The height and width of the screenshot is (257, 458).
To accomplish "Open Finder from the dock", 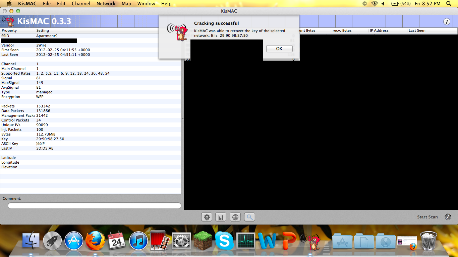I will [31, 241].
